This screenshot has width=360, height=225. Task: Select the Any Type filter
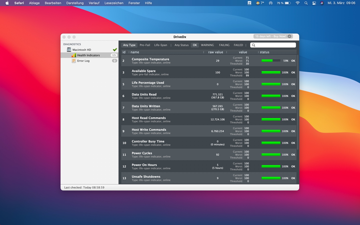pyautogui.click(x=129, y=45)
